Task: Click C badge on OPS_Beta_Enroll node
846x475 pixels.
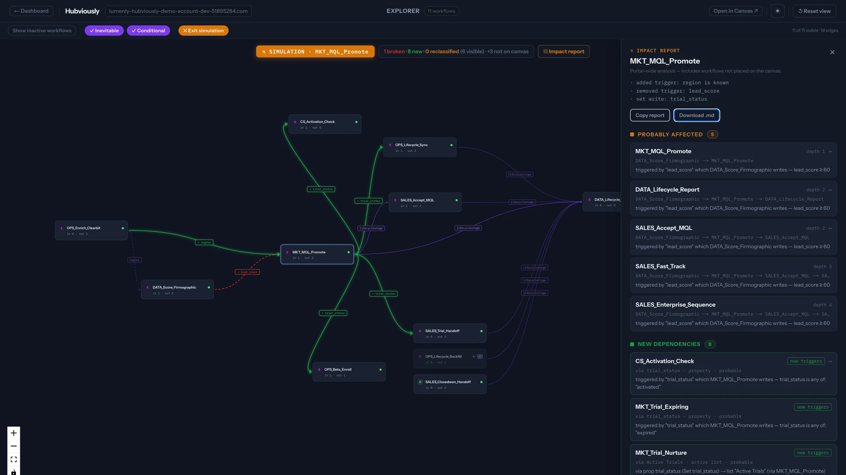Action: (x=319, y=369)
